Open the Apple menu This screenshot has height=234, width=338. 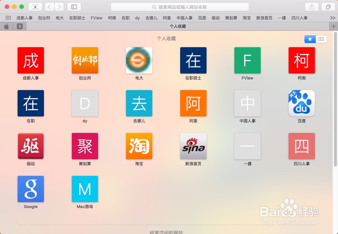coord(7,26)
